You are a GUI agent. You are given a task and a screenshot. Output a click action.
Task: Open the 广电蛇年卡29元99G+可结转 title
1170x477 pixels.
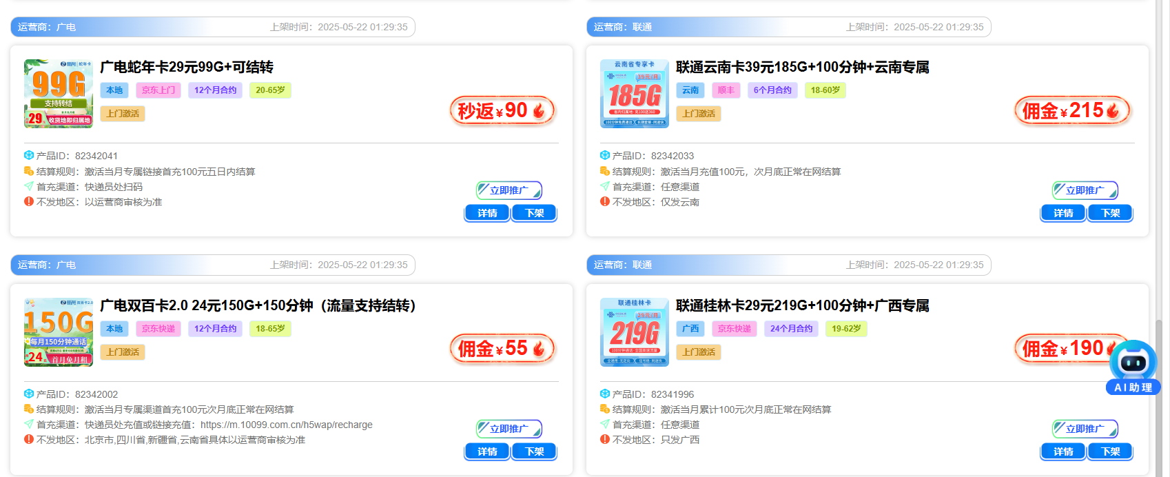pos(187,67)
